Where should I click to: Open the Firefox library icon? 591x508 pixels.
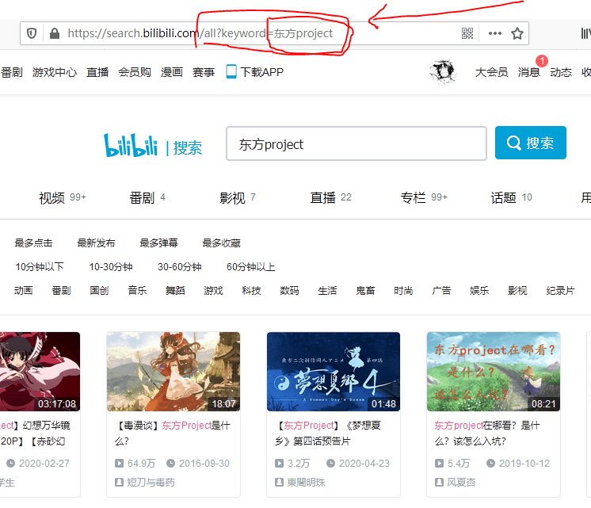point(585,33)
